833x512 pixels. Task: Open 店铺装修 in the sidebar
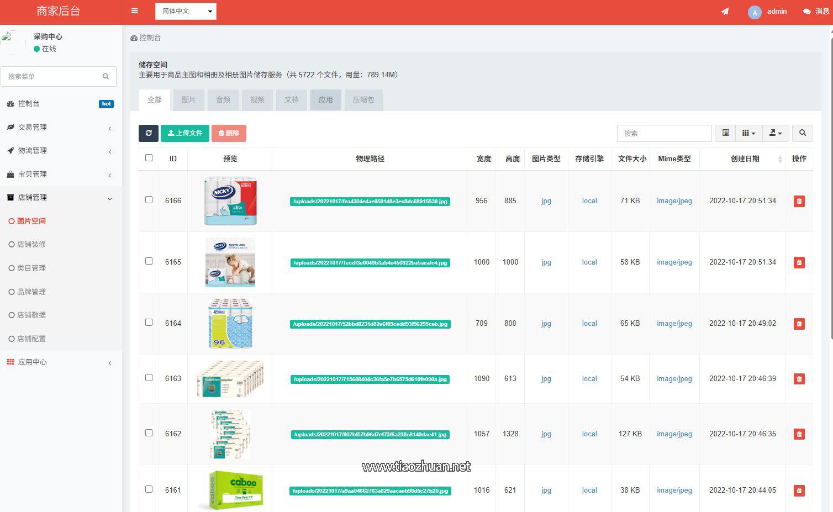click(61, 244)
